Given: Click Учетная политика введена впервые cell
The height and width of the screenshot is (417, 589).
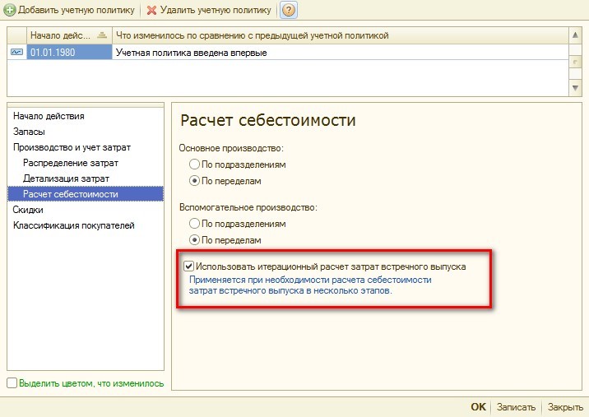Looking at the screenshot, I should [341, 52].
